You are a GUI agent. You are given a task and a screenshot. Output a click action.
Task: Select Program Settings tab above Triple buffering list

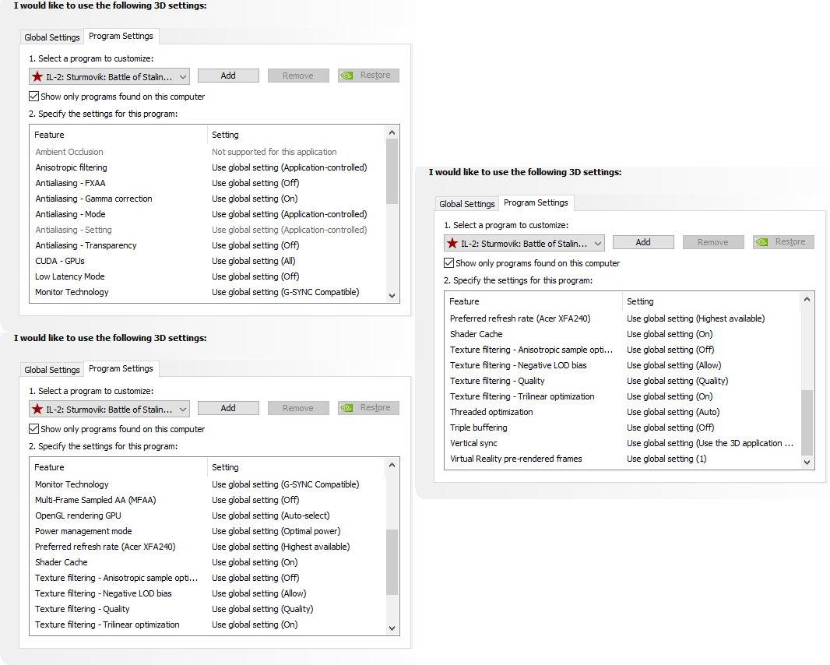pos(536,202)
